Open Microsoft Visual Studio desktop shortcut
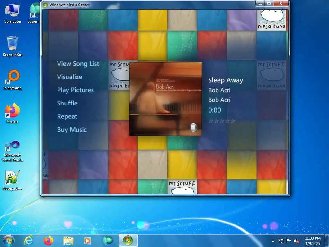 click(x=13, y=151)
